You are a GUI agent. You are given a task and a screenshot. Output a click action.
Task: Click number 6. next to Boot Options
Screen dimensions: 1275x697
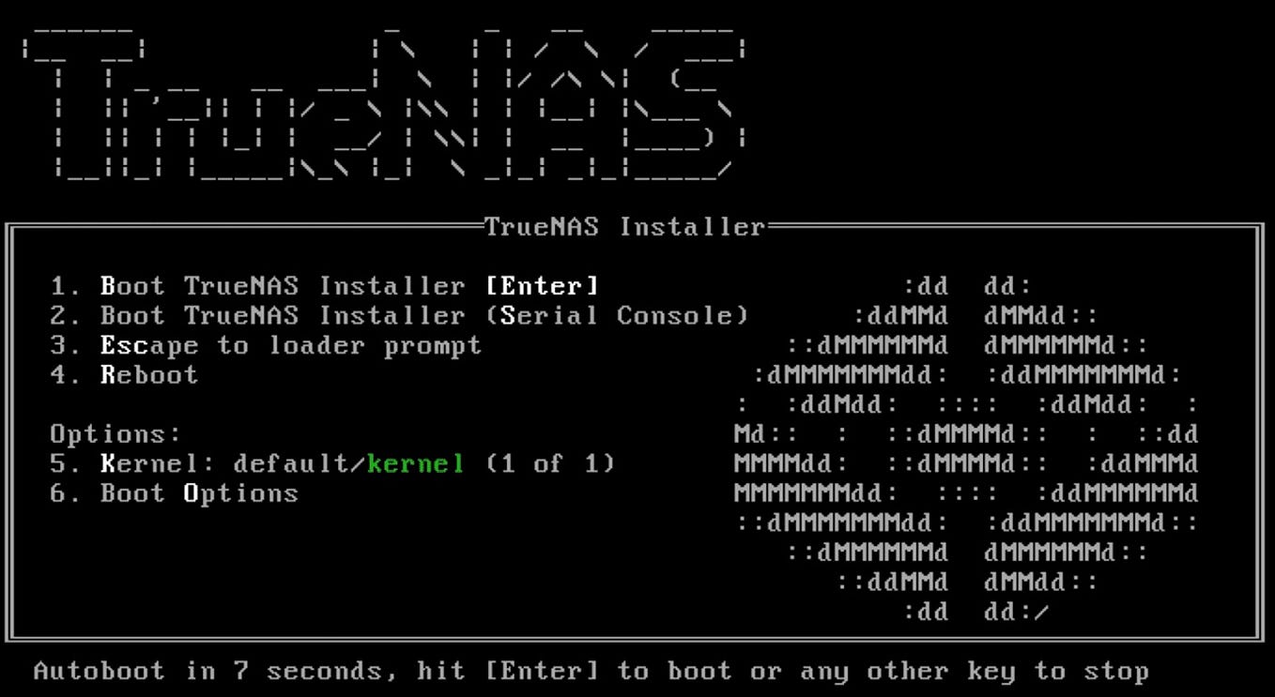point(66,493)
